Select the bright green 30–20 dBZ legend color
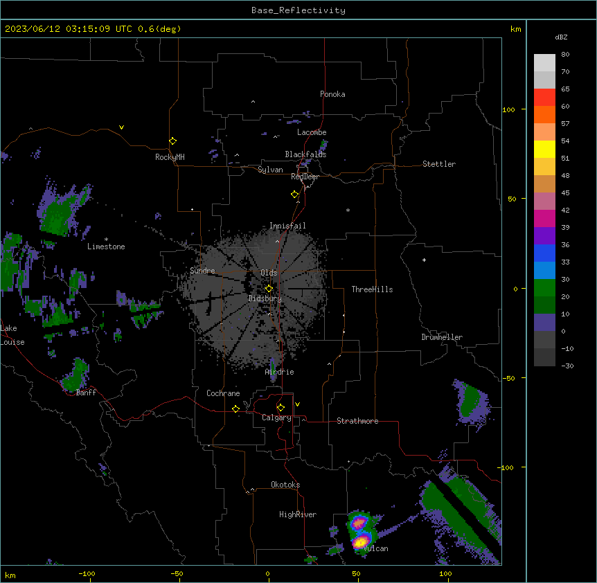597x583 pixels. pyautogui.click(x=544, y=288)
